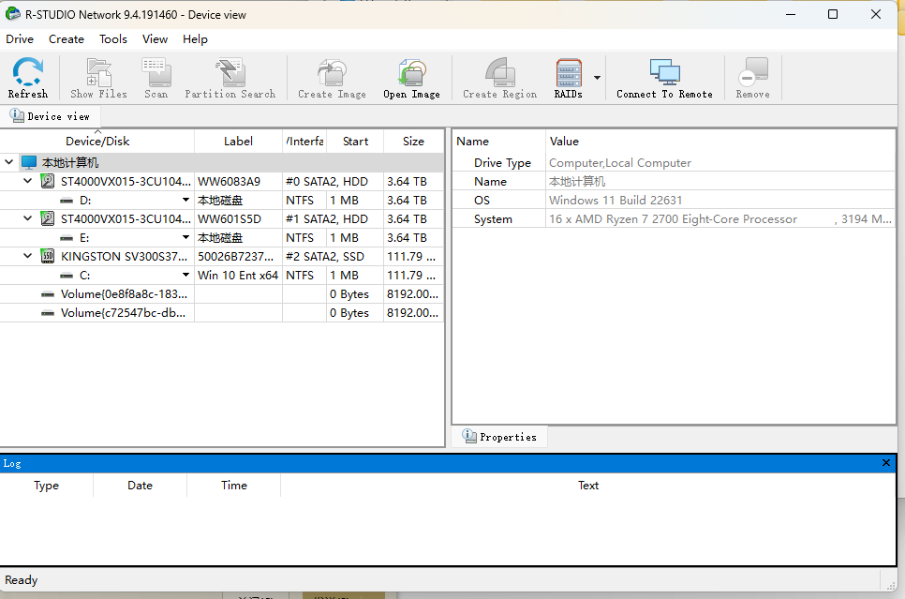Click the 'WW6083A9' label cell

tap(238, 181)
